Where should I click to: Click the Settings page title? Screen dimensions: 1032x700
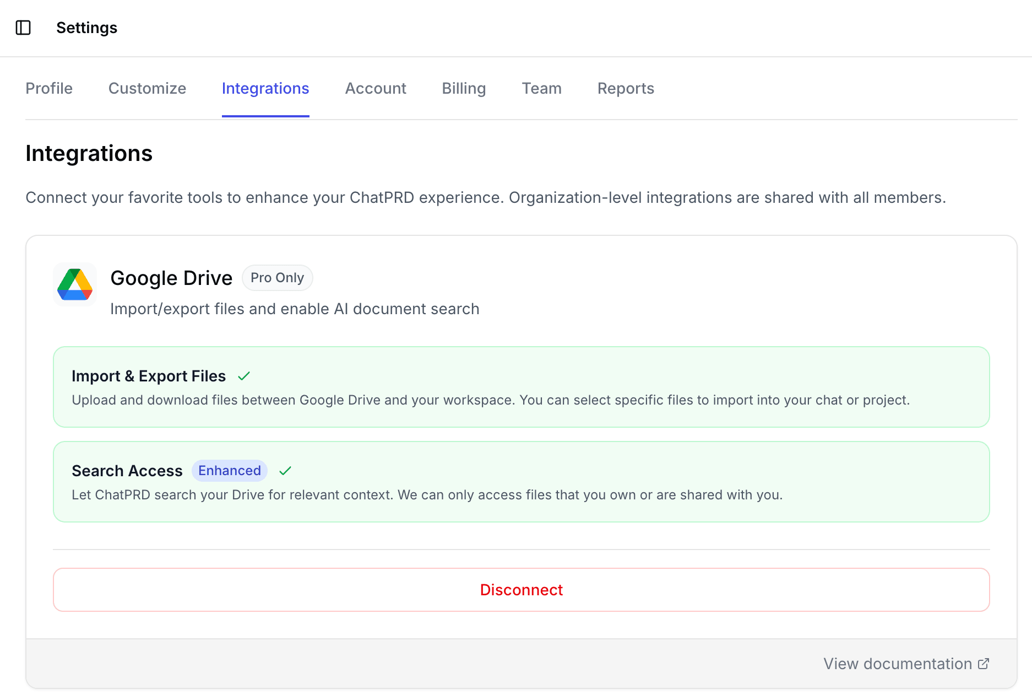click(87, 28)
